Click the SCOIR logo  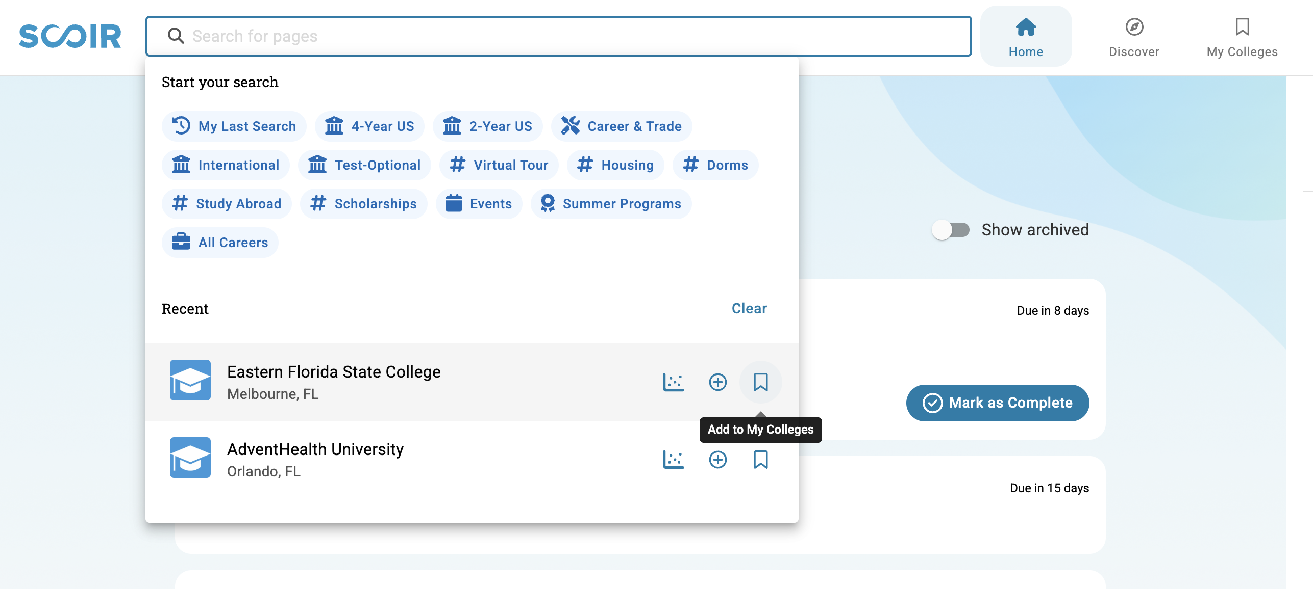[70, 36]
